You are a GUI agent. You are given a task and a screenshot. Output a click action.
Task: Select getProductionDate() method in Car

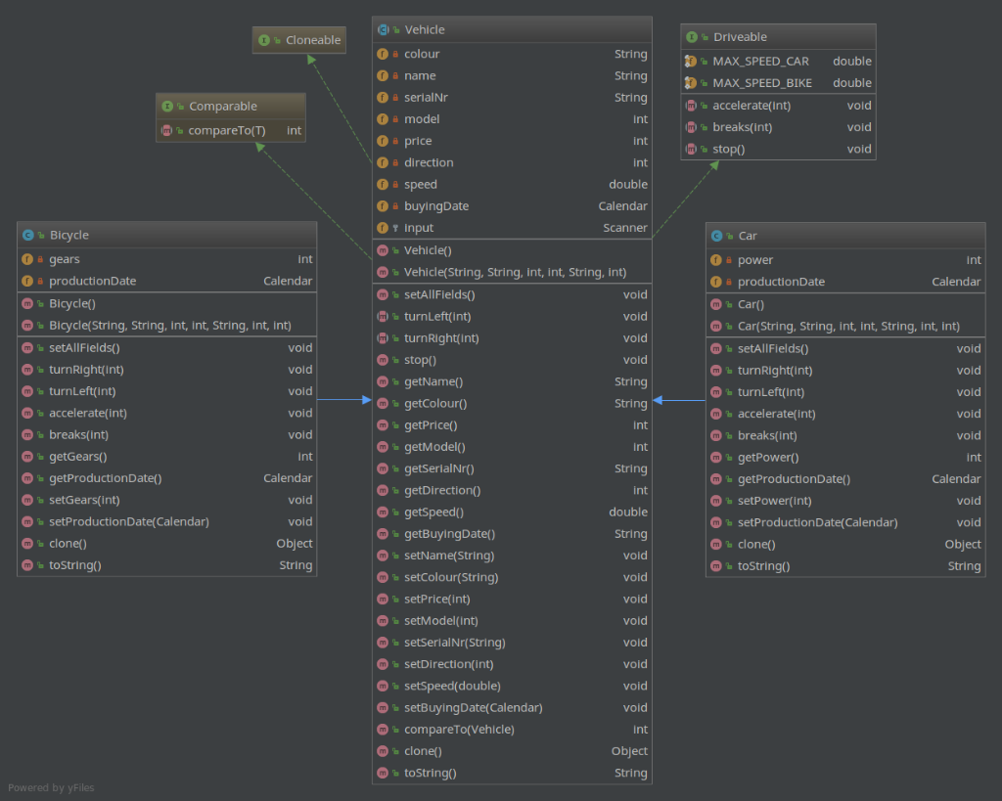(845, 479)
